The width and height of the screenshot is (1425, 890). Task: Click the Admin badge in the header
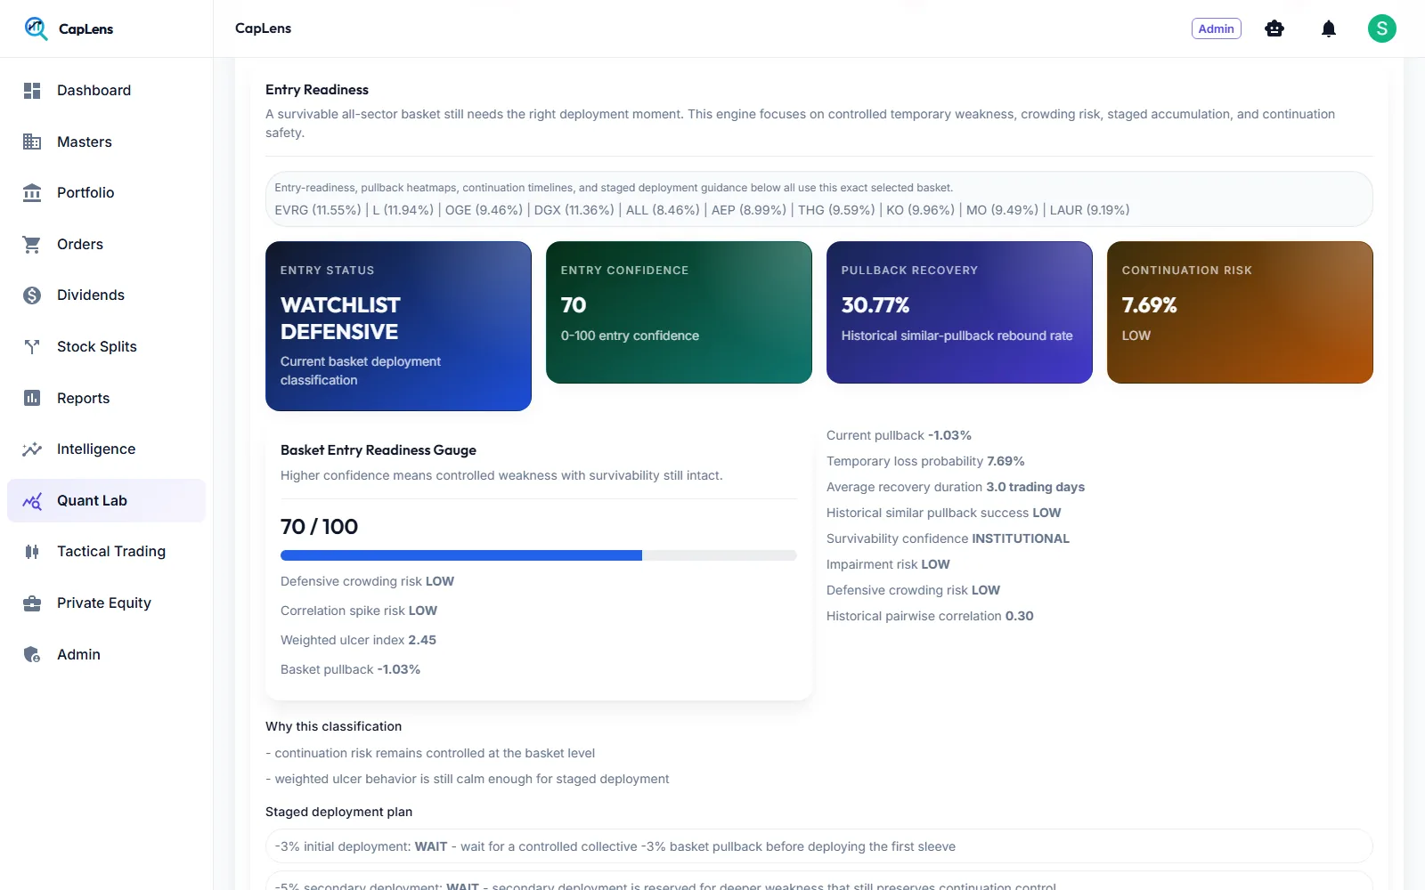pos(1216,28)
